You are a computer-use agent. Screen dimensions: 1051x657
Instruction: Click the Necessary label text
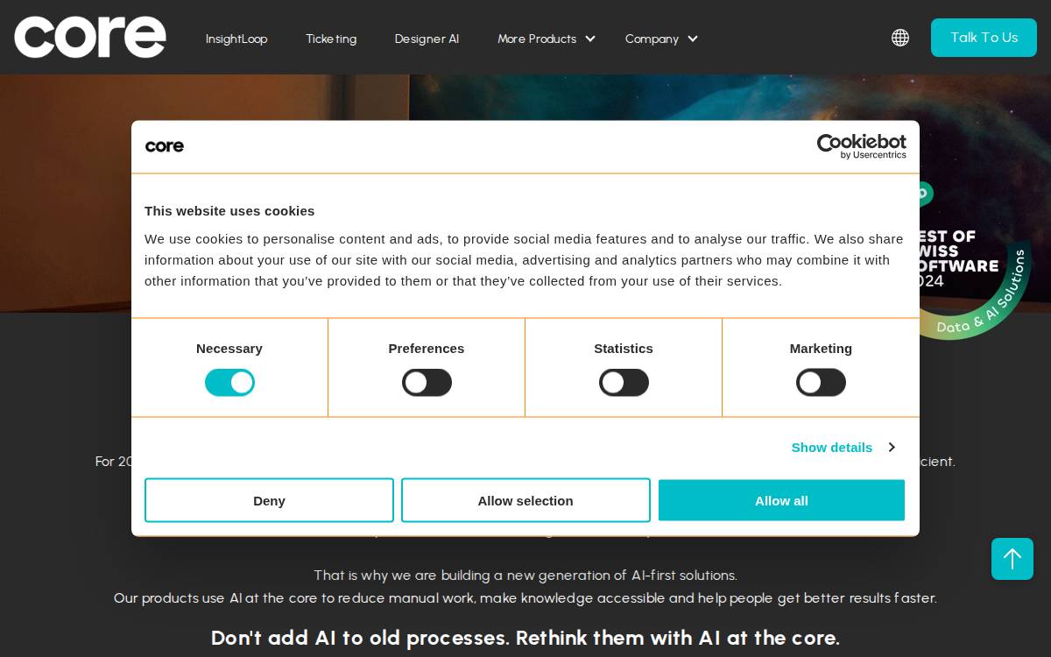point(229,349)
